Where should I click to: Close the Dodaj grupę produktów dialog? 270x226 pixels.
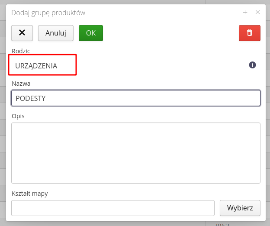coord(257,13)
